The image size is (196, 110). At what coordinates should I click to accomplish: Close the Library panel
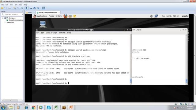click(23, 11)
